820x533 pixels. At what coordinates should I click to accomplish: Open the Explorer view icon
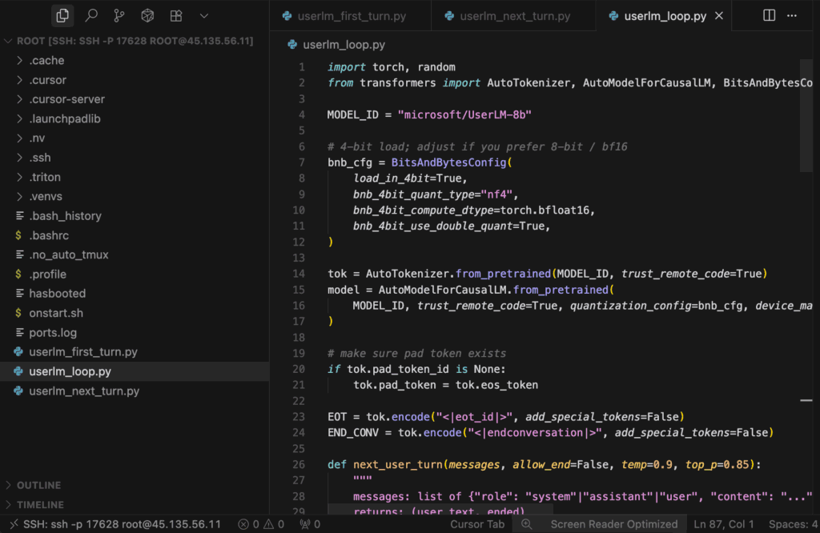[62, 15]
